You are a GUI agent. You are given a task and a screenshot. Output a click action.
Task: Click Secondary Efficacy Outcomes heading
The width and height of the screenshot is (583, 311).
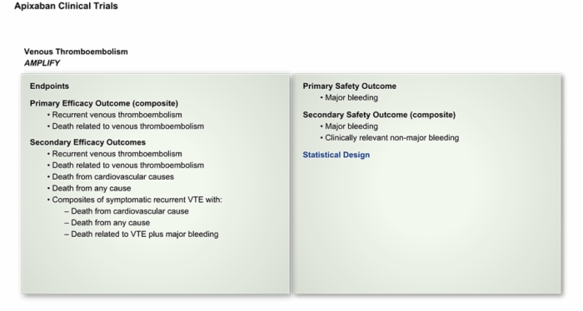point(87,142)
